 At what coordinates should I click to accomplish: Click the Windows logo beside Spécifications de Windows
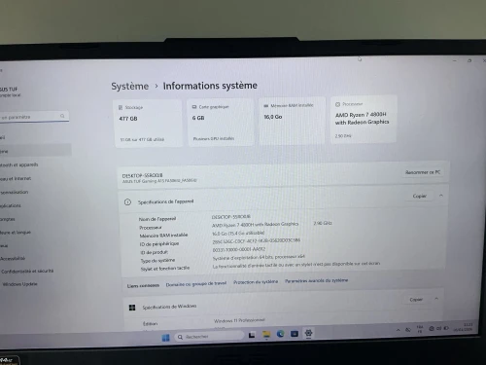(x=132, y=308)
